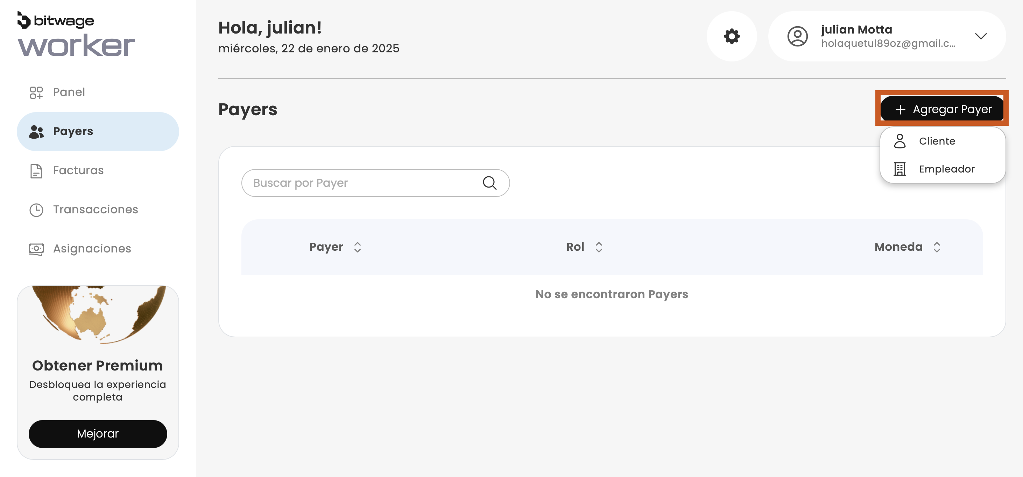Focus the Buscar por Payer field

pos(364,183)
